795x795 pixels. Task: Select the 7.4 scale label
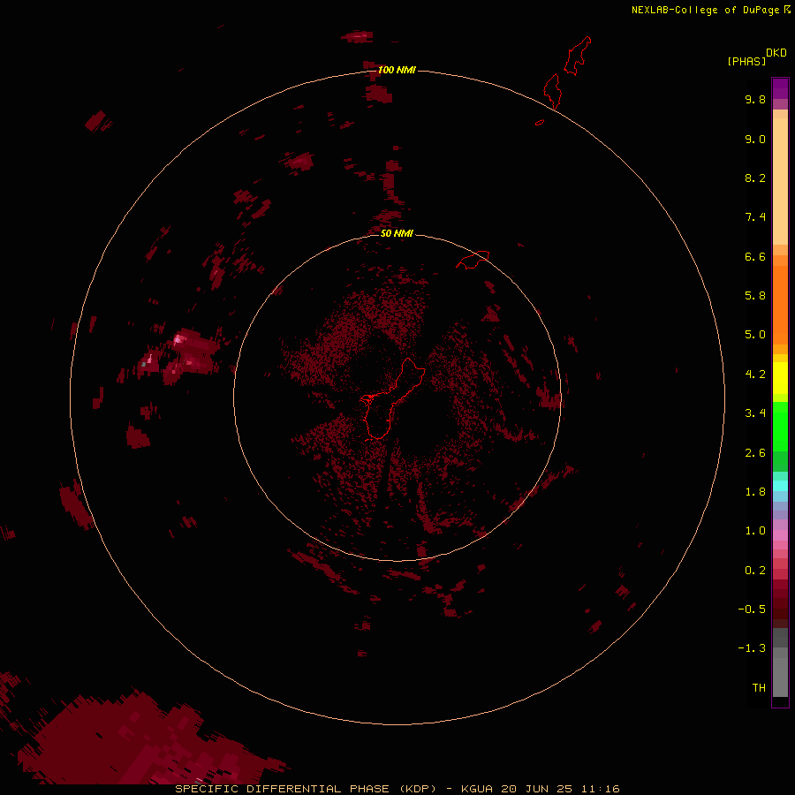click(x=755, y=217)
